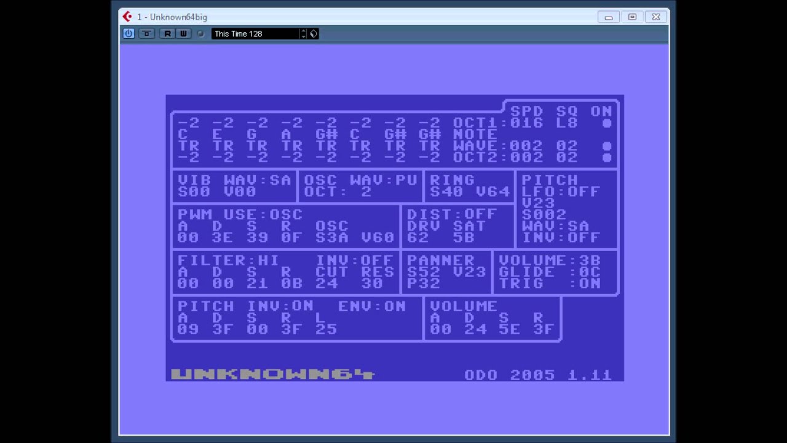Change pitch LFO WAV:SA waveform
Viewport: 787px width, 443px height.
555,226
